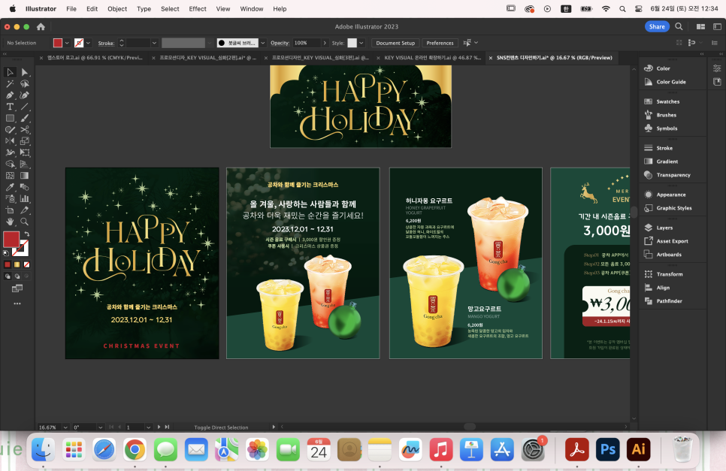
Task: Open the graphic Style dropdown
Action: (361, 43)
